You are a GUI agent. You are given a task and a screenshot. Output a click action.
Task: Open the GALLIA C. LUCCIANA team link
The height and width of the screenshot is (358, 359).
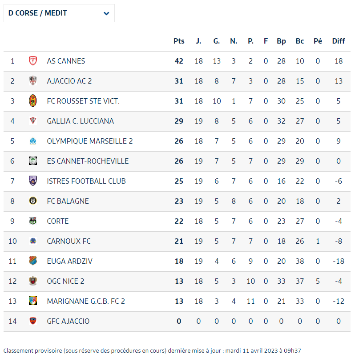pos(81,121)
